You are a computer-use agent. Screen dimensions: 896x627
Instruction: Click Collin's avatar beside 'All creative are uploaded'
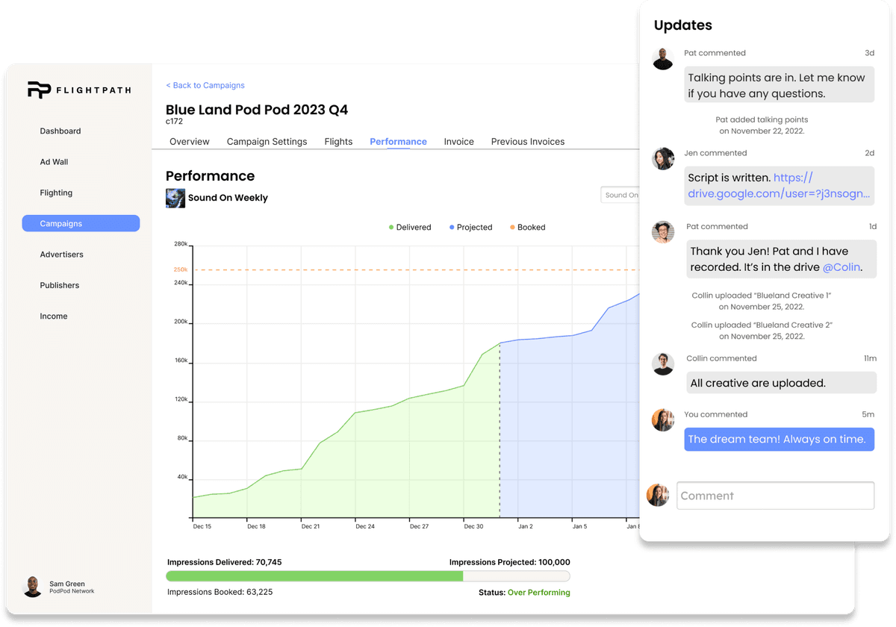663,364
